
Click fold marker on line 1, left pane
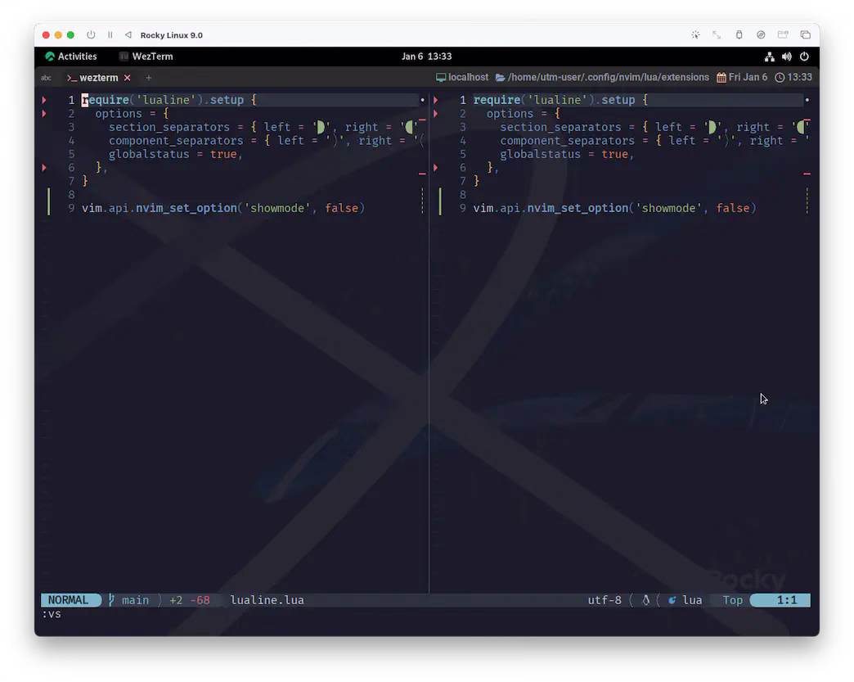coord(44,100)
